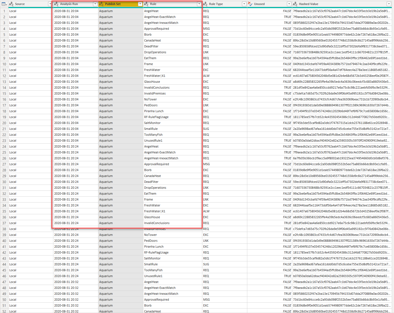Click the UnusedRule1 cell in row 23

pyautogui.click(x=173, y=141)
